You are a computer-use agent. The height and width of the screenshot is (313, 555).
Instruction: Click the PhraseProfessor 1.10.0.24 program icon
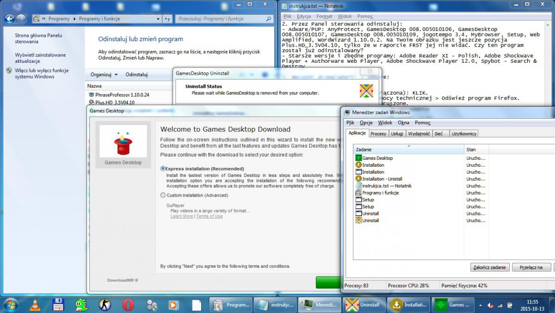click(x=91, y=95)
